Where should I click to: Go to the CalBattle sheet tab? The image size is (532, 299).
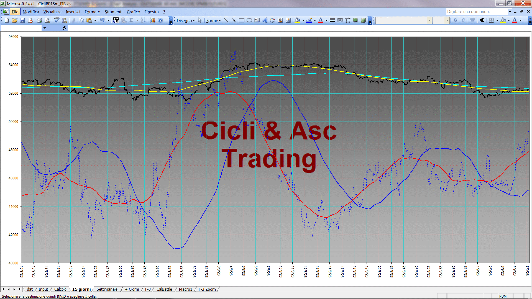(164, 289)
